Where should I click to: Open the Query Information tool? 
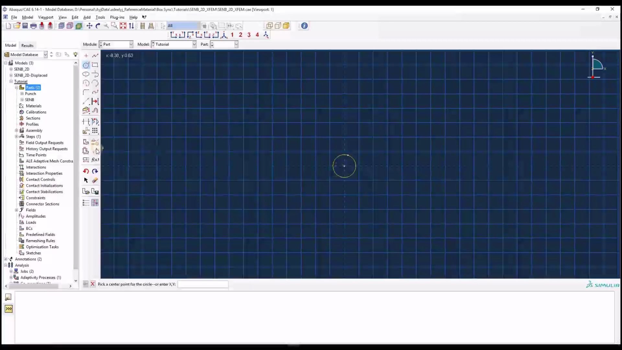304,26
